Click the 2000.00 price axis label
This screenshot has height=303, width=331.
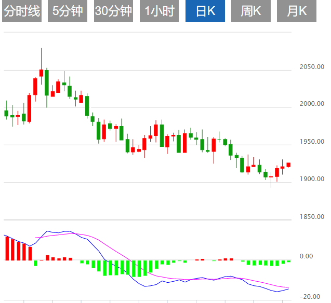(312, 104)
